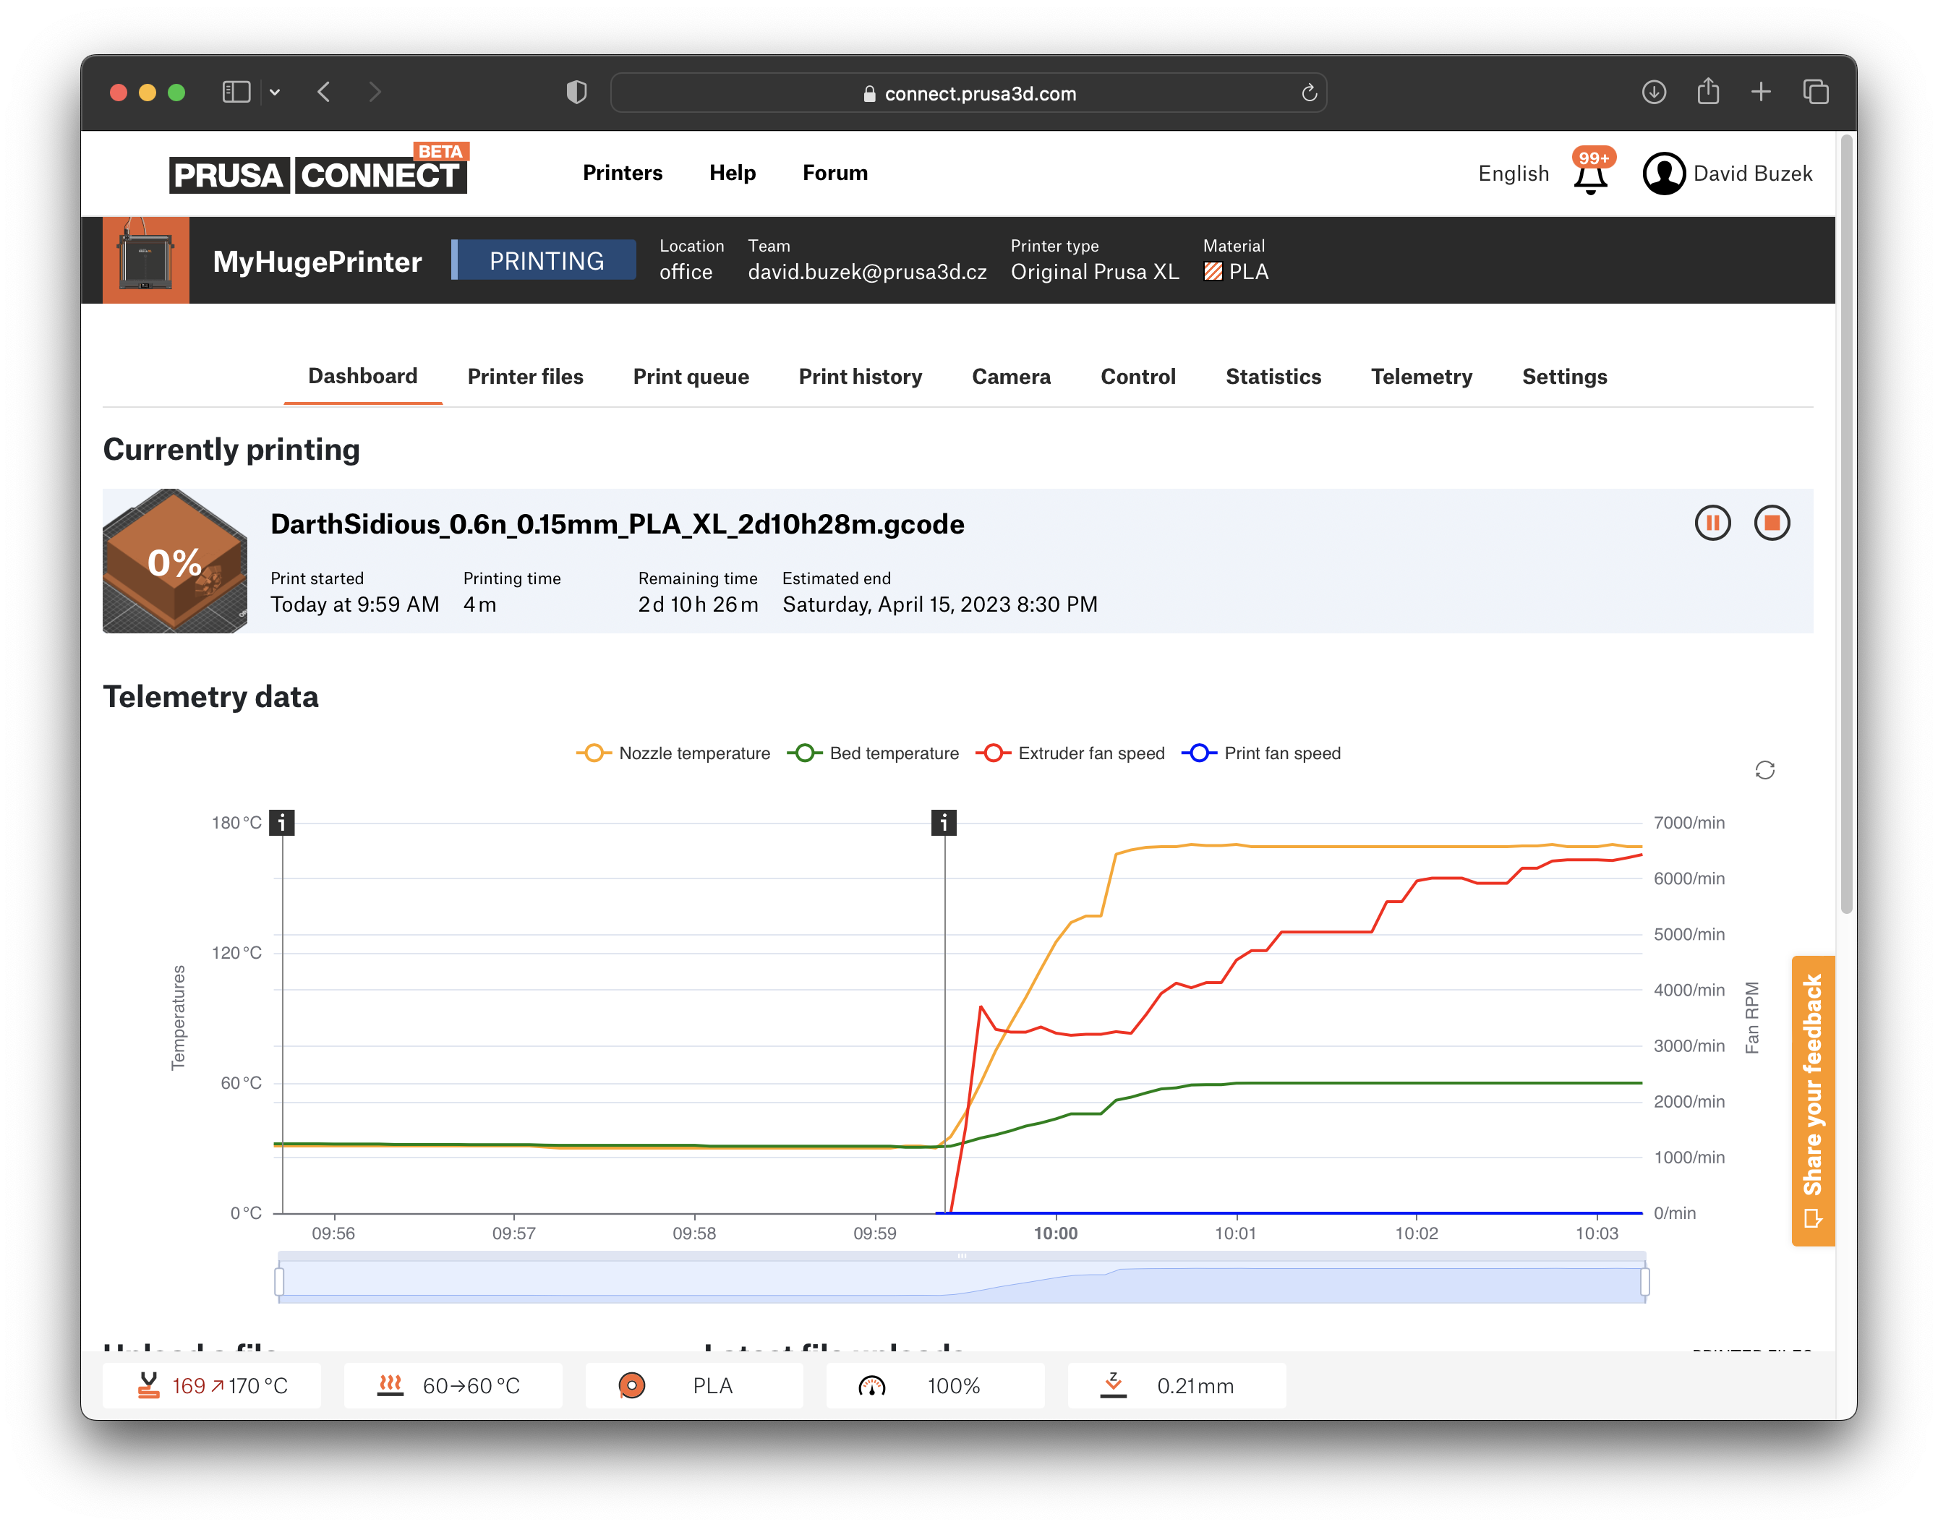Open the Printers menu
This screenshot has height=1527, width=1938.
[621, 173]
